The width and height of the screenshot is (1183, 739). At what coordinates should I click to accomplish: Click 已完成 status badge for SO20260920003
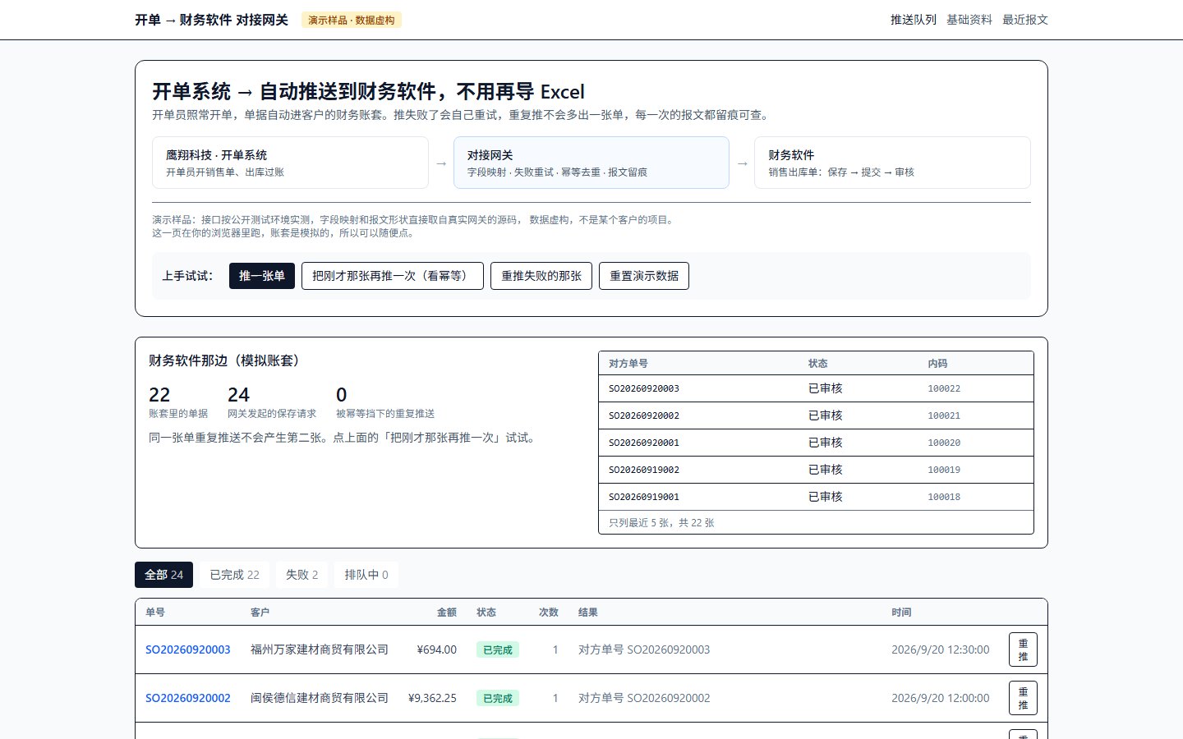click(498, 649)
